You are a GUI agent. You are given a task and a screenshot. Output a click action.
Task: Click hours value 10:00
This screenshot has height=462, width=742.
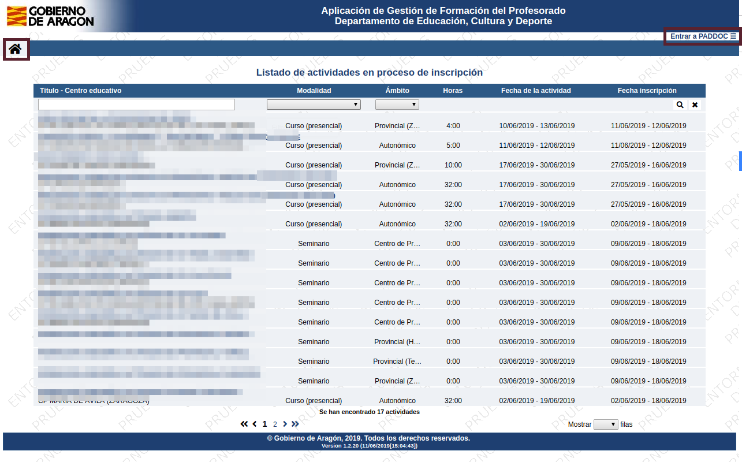point(453,165)
